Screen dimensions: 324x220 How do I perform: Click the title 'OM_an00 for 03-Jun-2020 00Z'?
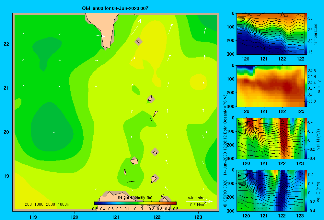115,8
